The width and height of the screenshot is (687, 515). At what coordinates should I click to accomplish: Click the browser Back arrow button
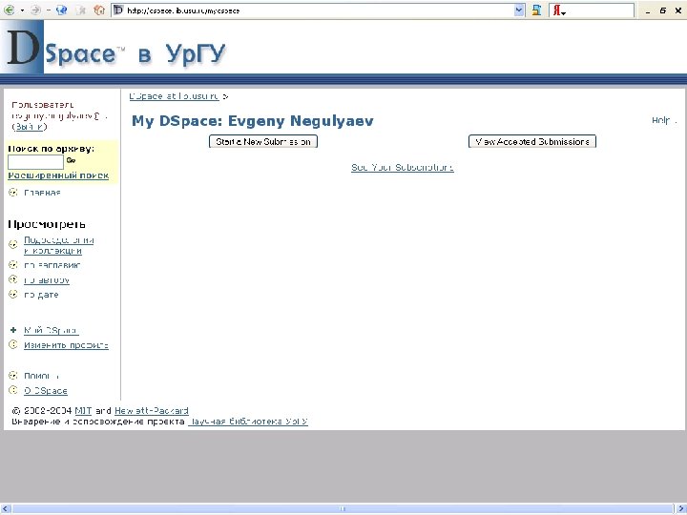pyautogui.click(x=9, y=10)
